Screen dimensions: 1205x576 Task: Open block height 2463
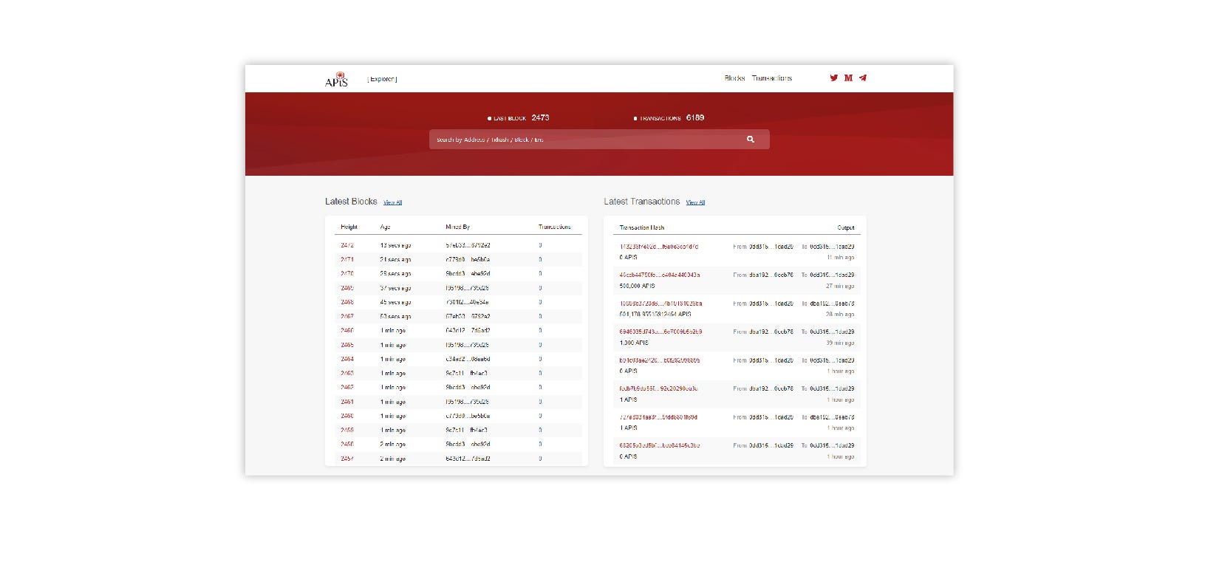[347, 373]
